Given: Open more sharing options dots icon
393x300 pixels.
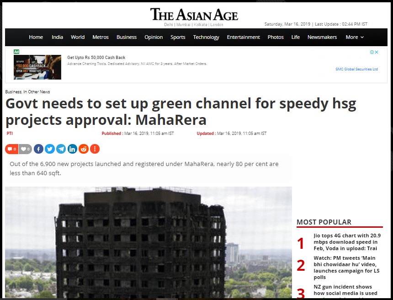Looking at the screenshot, I should [x=95, y=149].
